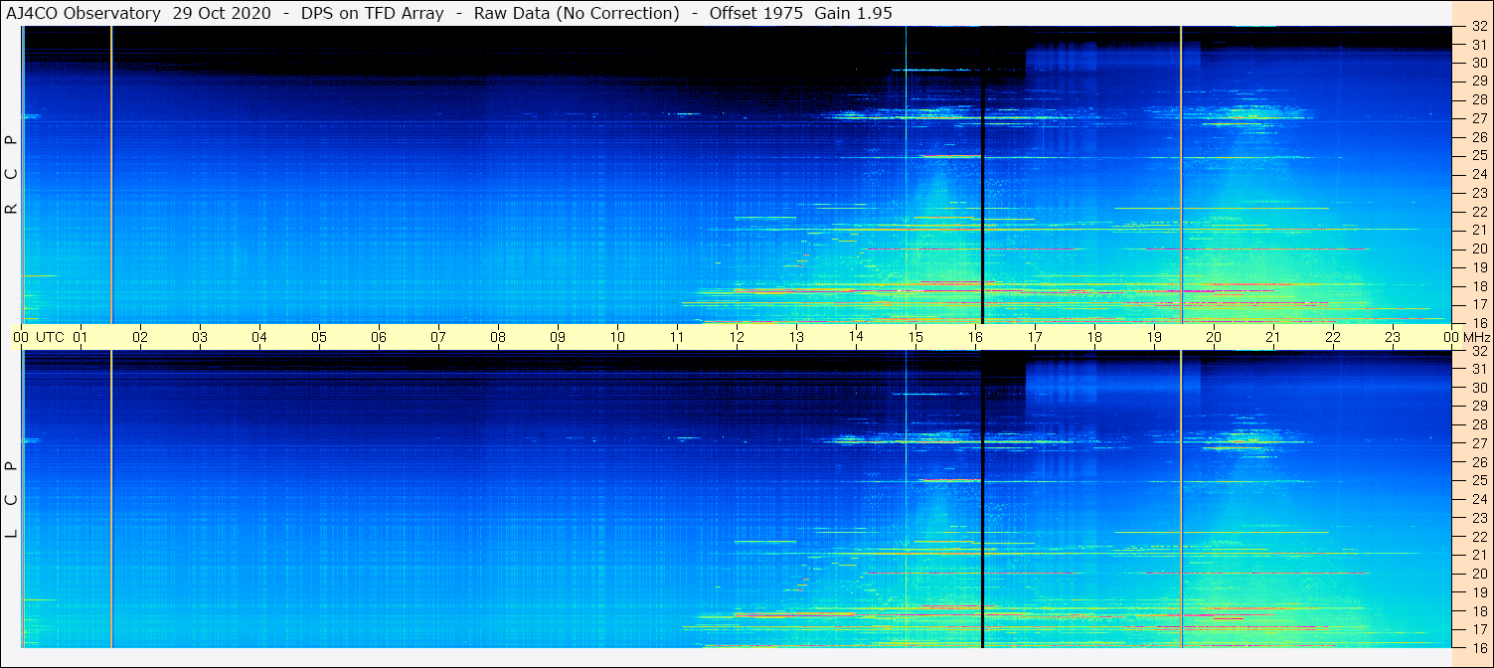Click RCP panel's black vertical line after 16 UTC

(x=982, y=175)
